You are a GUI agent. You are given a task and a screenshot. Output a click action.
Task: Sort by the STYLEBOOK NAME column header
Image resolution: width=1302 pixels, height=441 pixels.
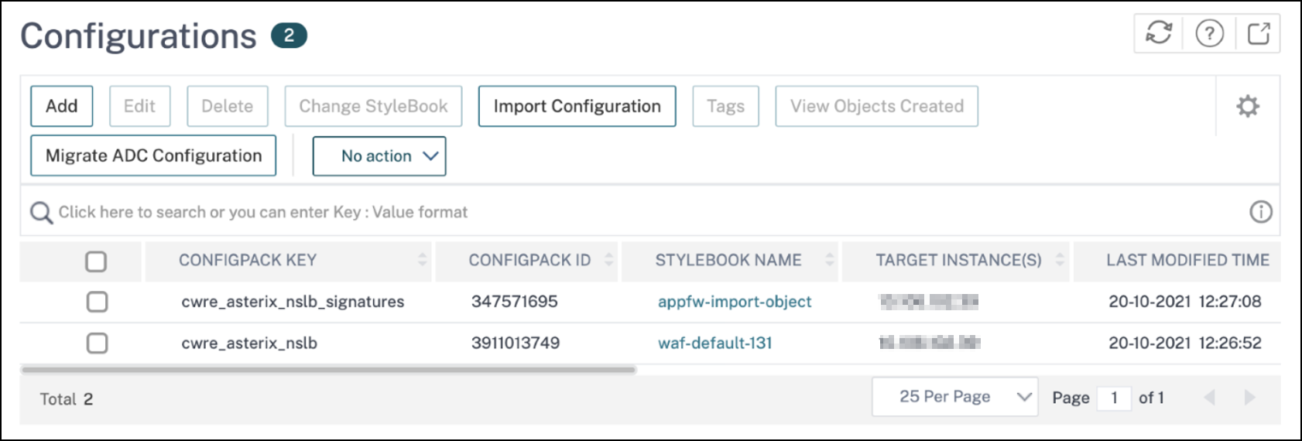(x=728, y=260)
